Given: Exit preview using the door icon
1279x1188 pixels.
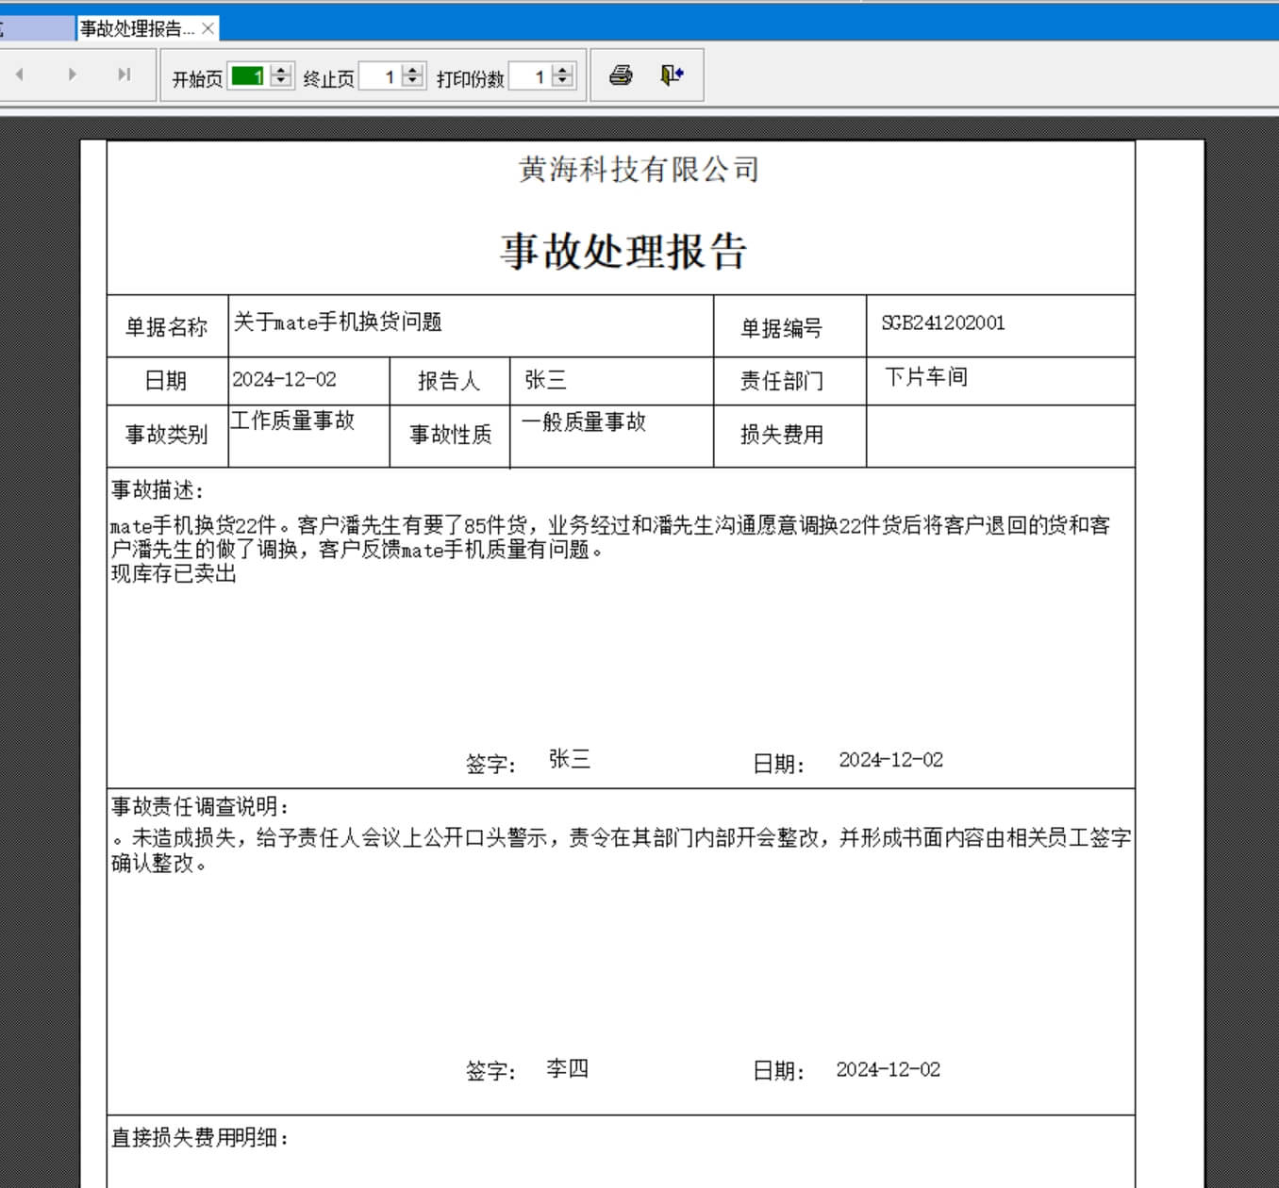Looking at the screenshot, I should click(x=672, y=75).
